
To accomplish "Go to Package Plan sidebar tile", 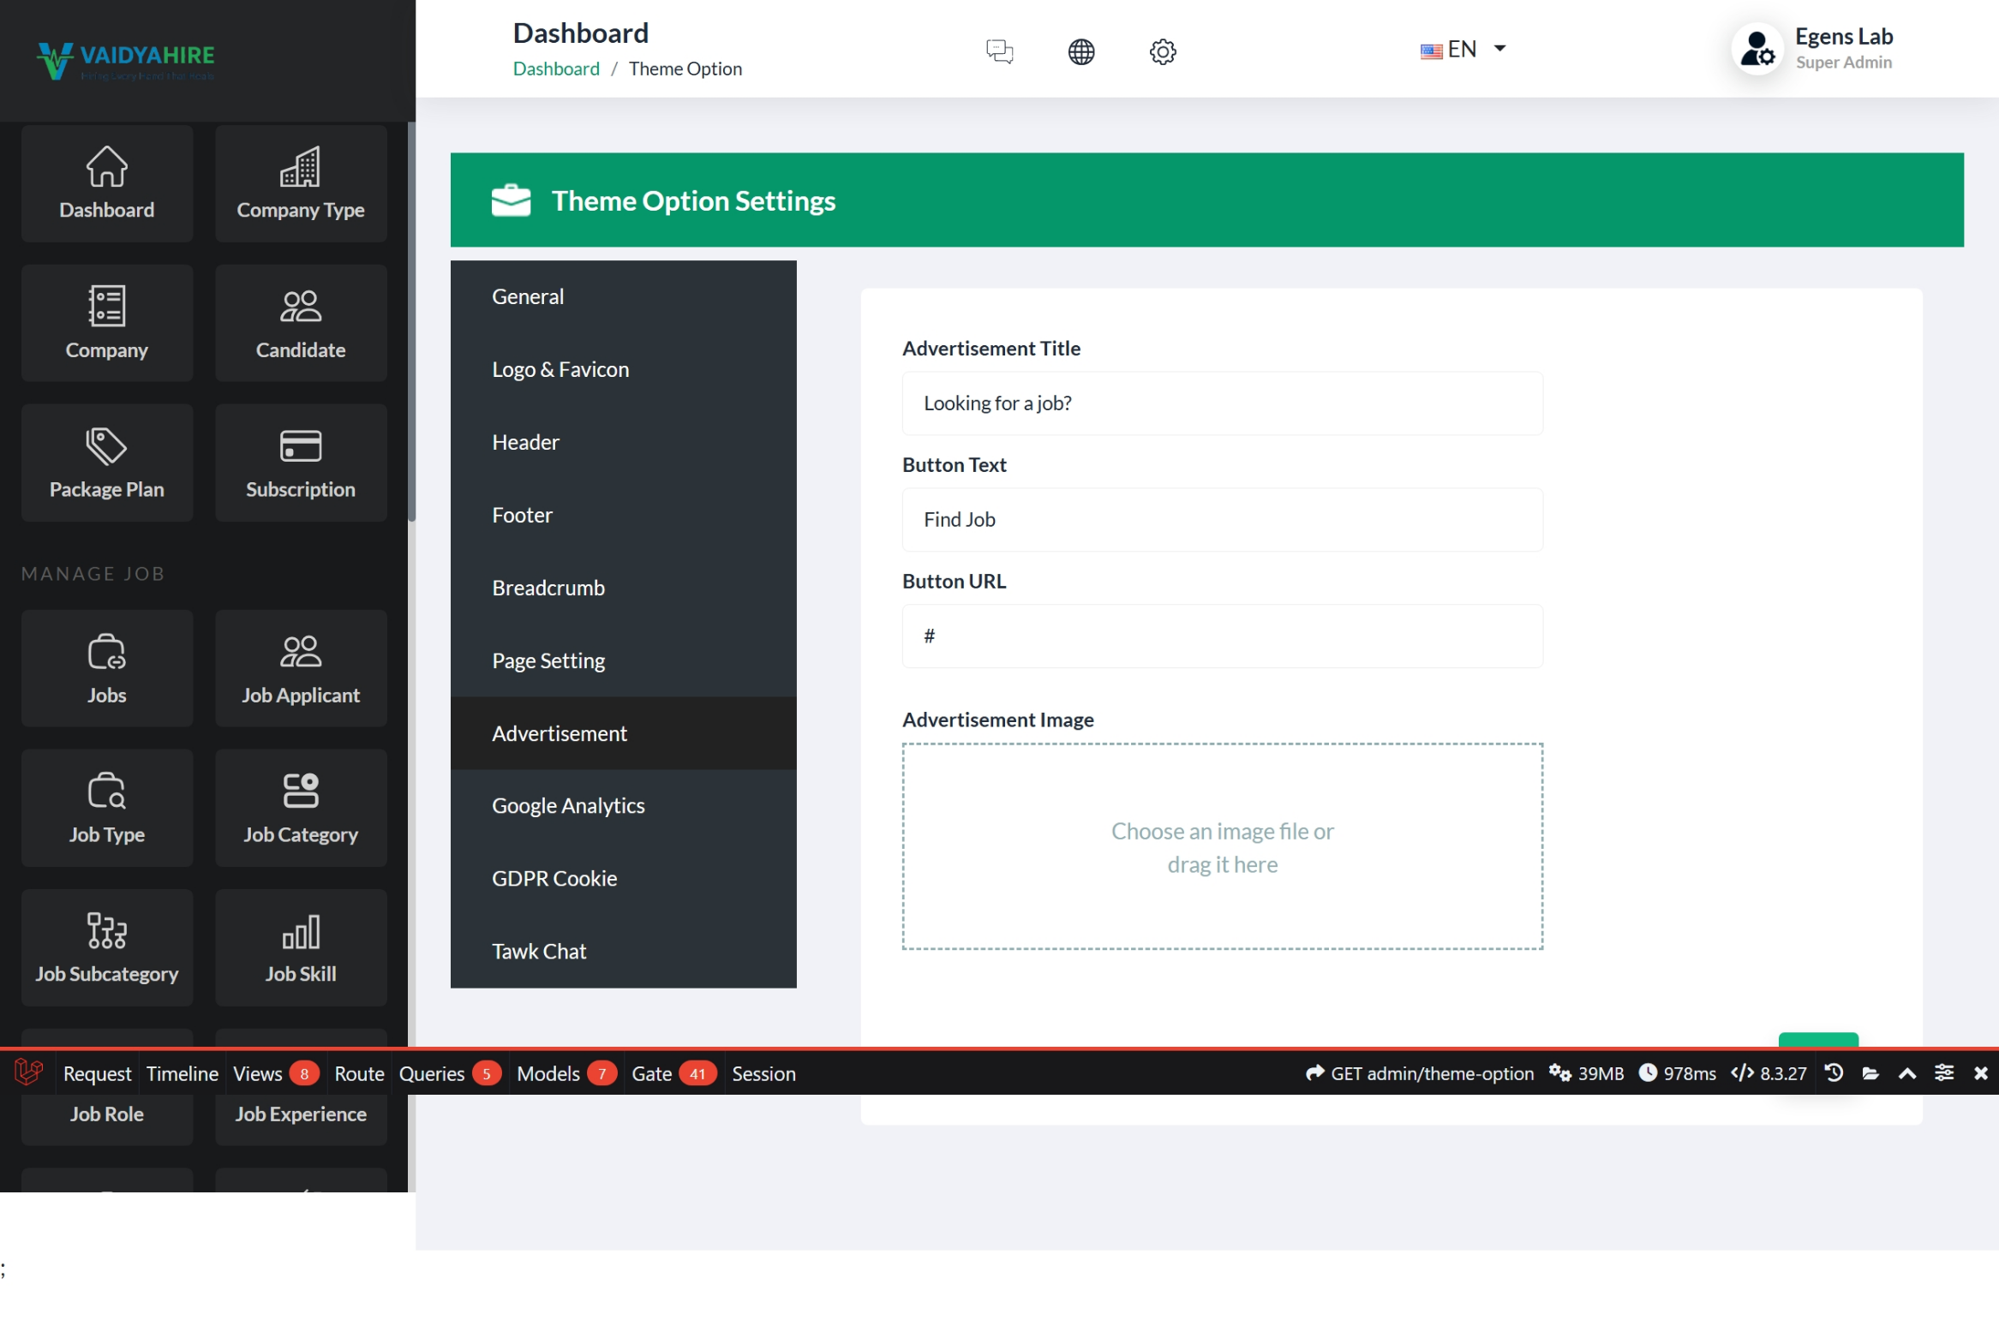I will pyautogui.click(x=106, y=463).
